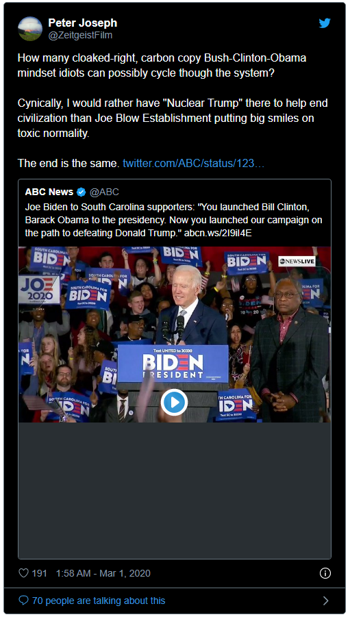Click the ABC NEWS LIVE watermark
350x617 pixels.
click(297, 261)
